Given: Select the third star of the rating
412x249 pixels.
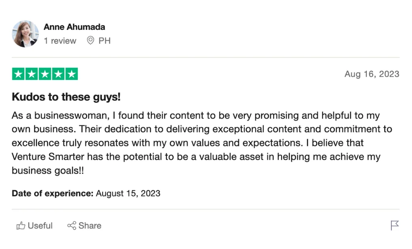Looking at the screenshot, I should tap(45, 74).
